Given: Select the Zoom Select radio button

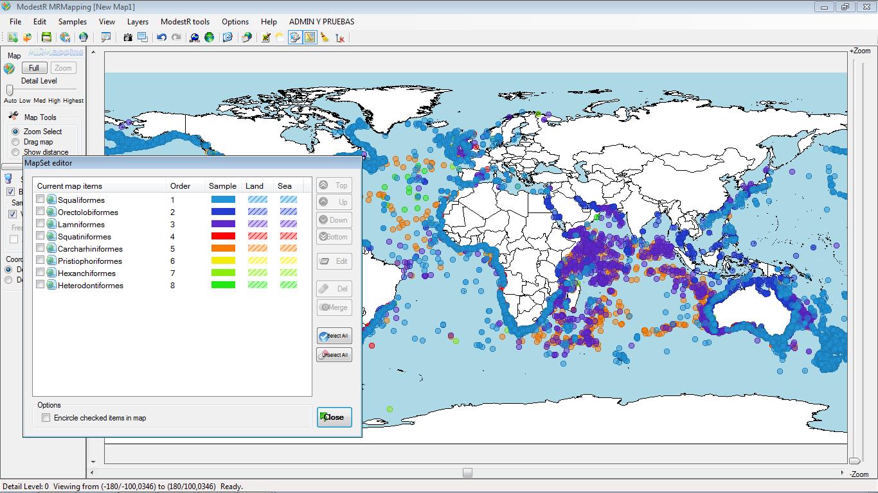Looking at the screenshot, I should coord(15,132).
